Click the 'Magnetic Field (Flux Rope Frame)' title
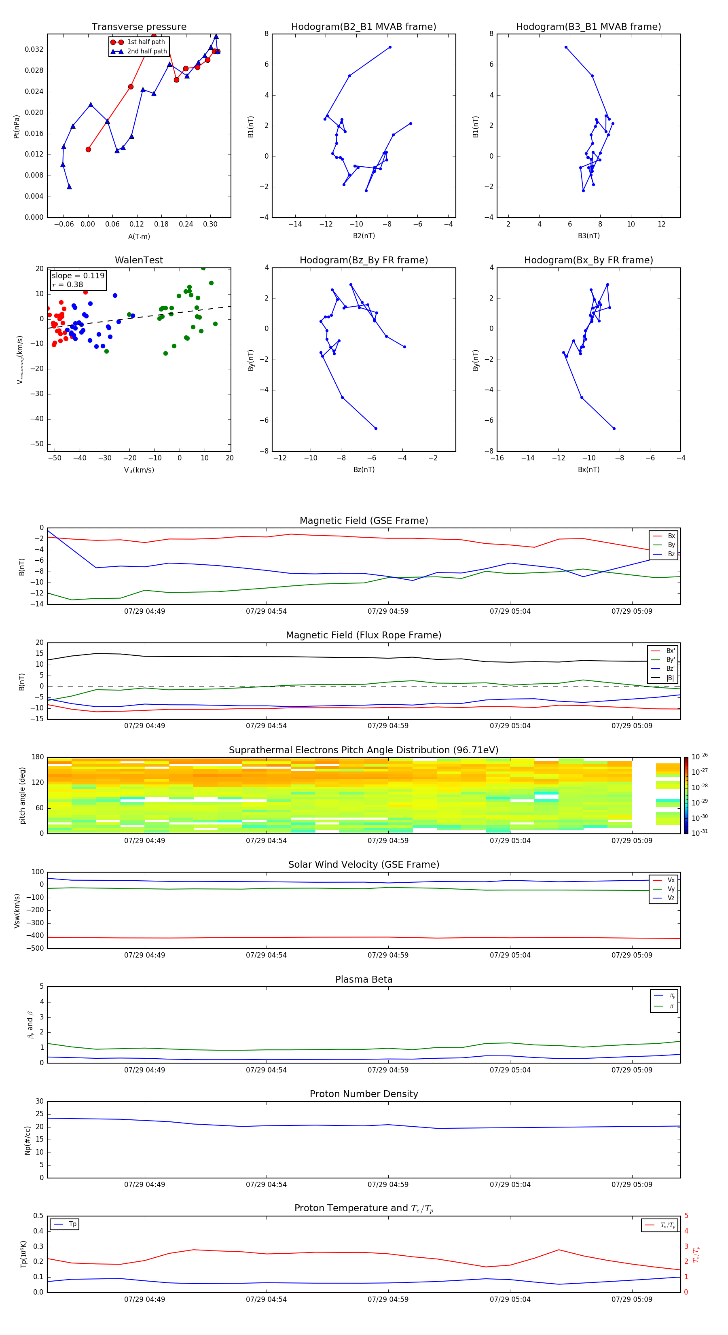The width and height of the screenshot is (728, 1335). [x=364, y=636]
